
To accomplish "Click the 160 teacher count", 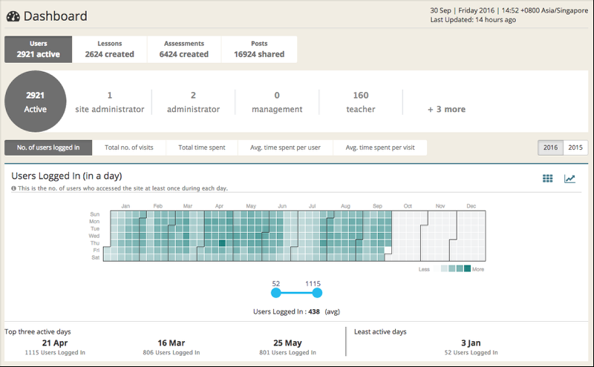I will click(361, 102).
